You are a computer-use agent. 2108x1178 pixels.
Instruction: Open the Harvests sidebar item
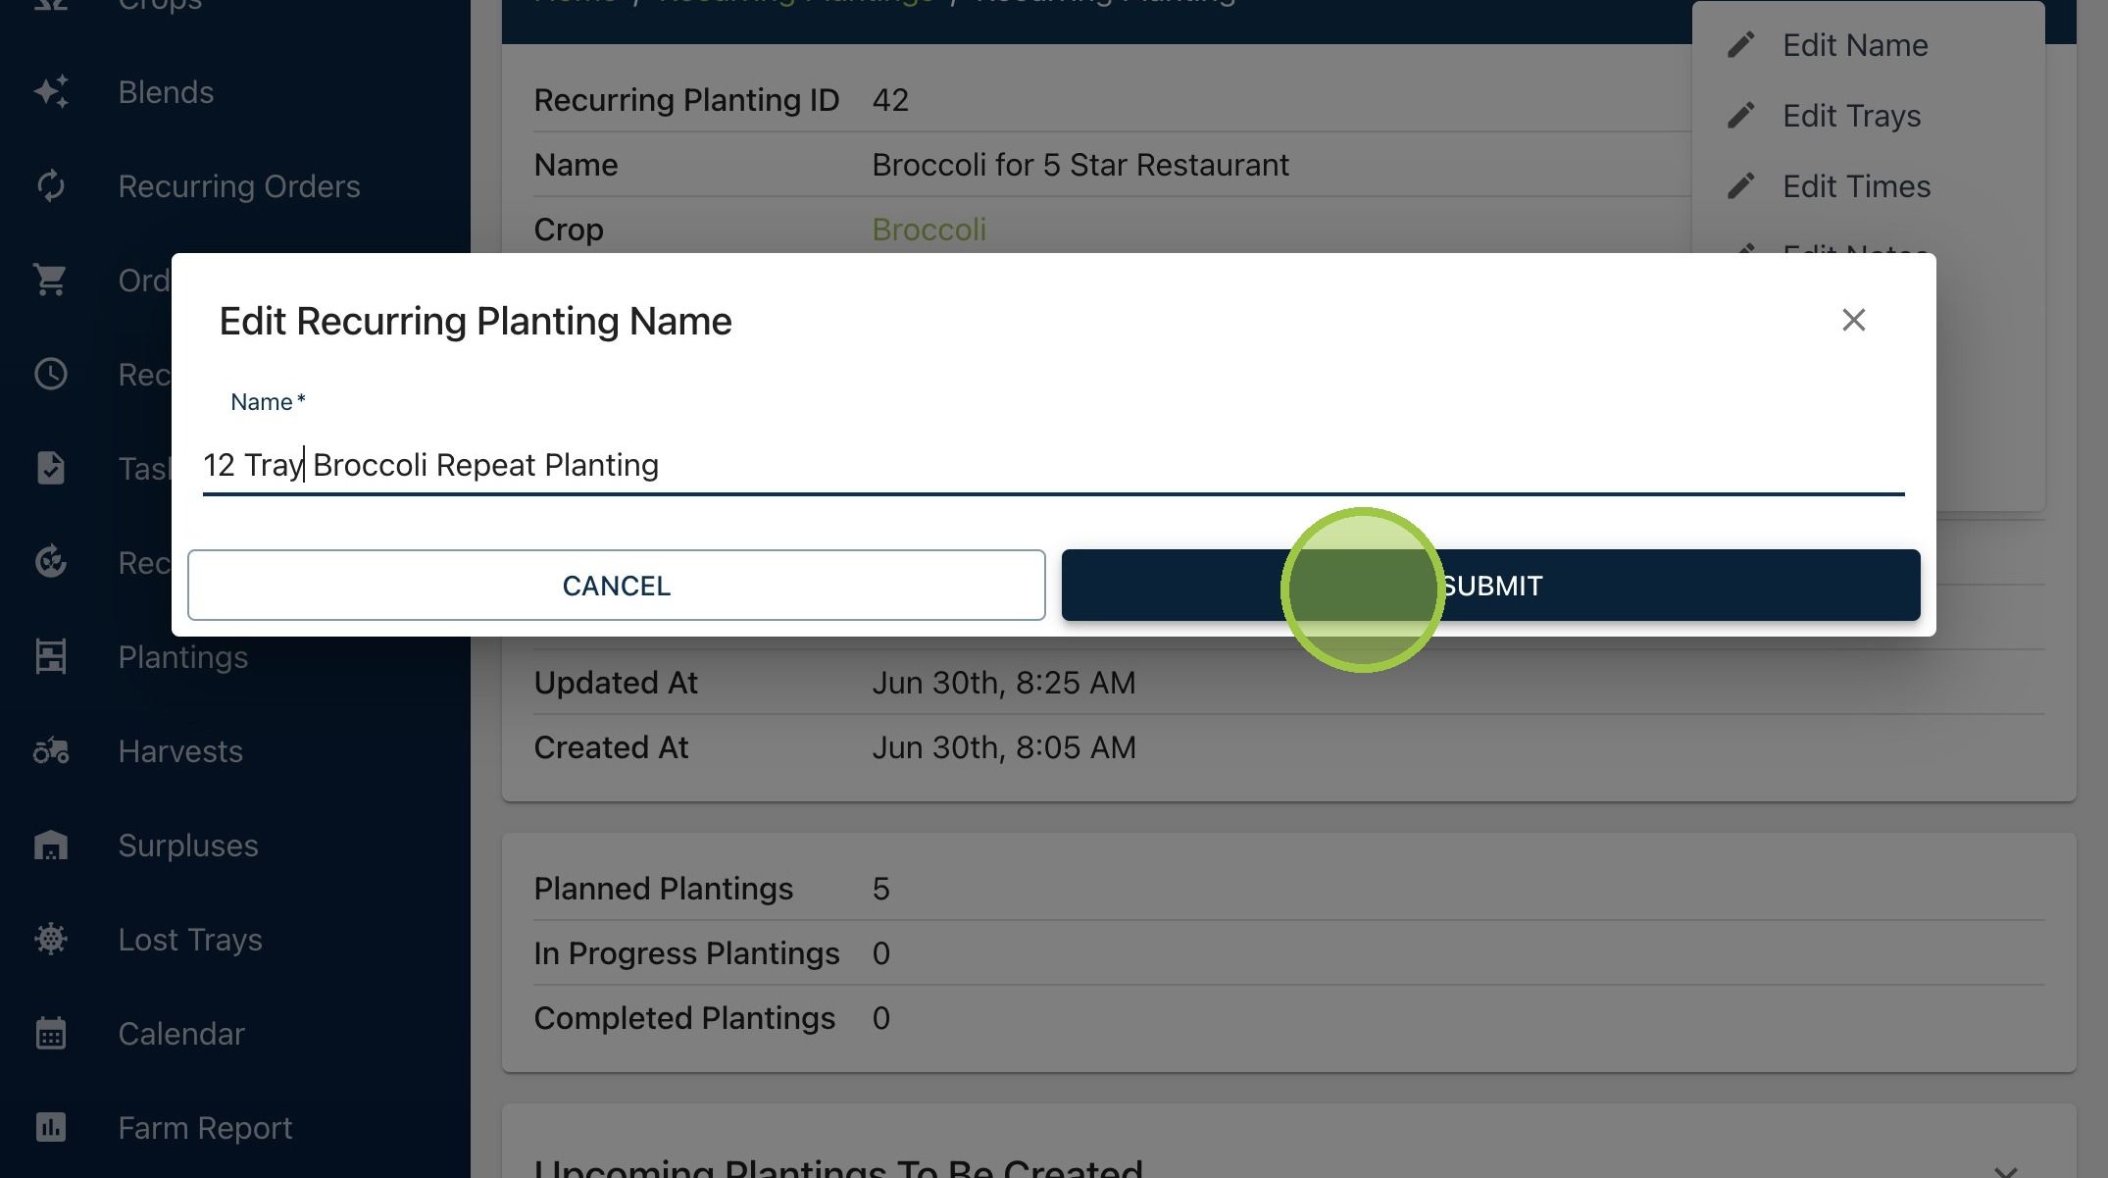[180, 751]
